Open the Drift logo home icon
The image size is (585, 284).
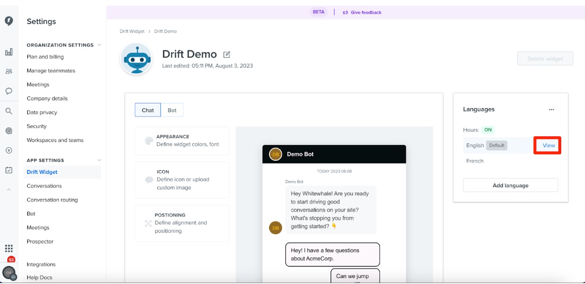pos(9,21)
